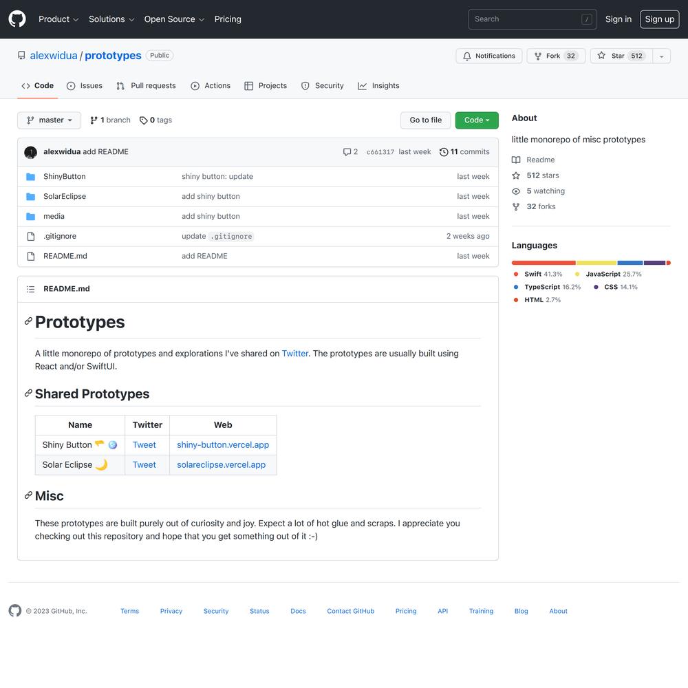The image size is (688, 688).
Task: Click the Star outline icon
Action: [601, 56]
